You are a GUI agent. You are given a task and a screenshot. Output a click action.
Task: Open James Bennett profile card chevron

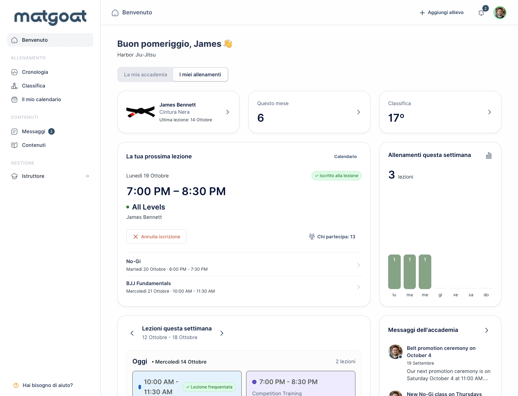(x=228, y=112)
